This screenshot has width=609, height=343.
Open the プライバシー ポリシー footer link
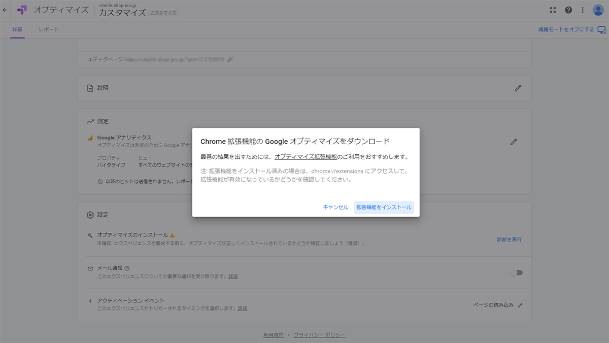pyautogui.click(x=319, y=335)
